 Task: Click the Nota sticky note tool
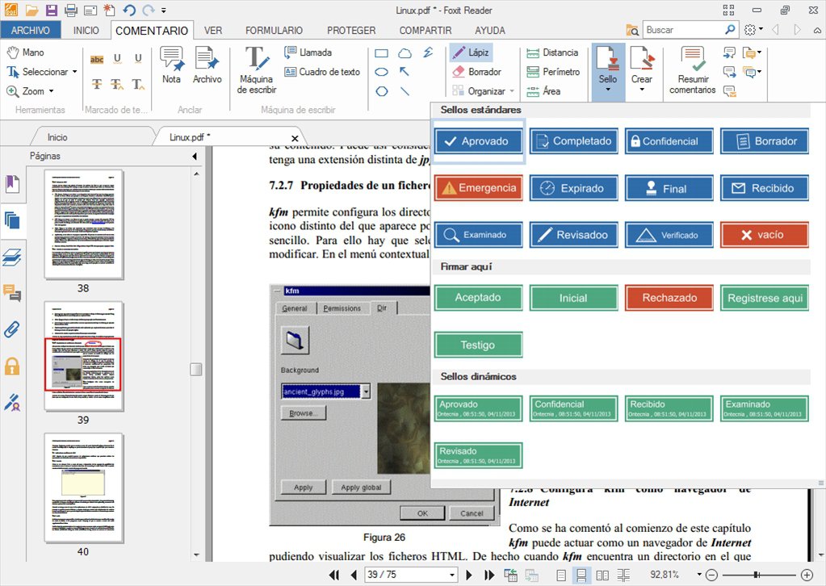[171, 65]
